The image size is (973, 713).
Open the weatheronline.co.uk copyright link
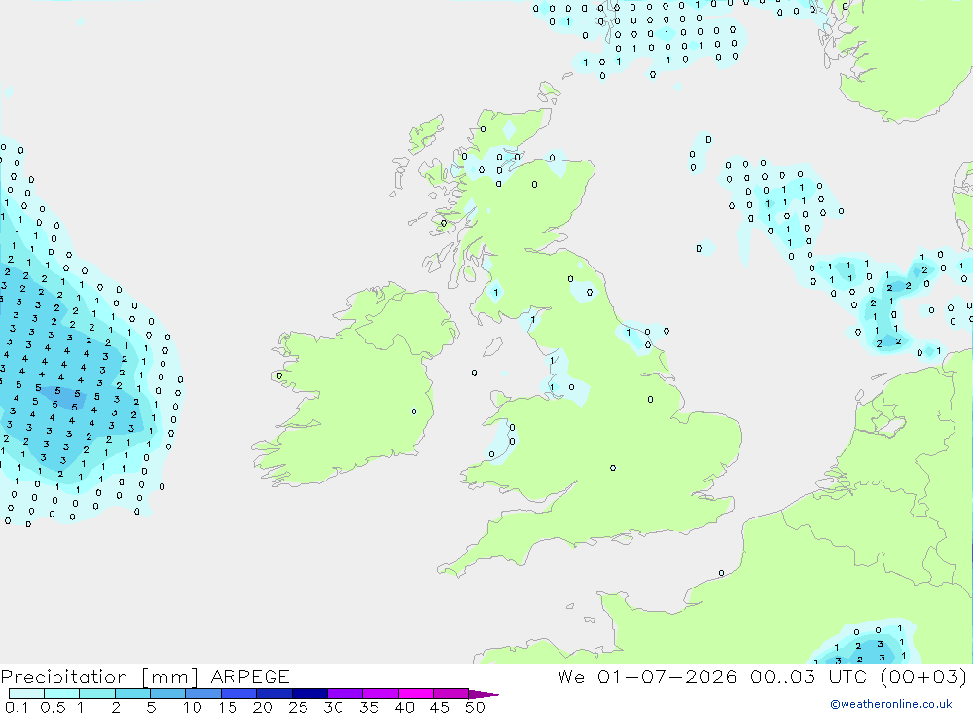tap(891, 704)
